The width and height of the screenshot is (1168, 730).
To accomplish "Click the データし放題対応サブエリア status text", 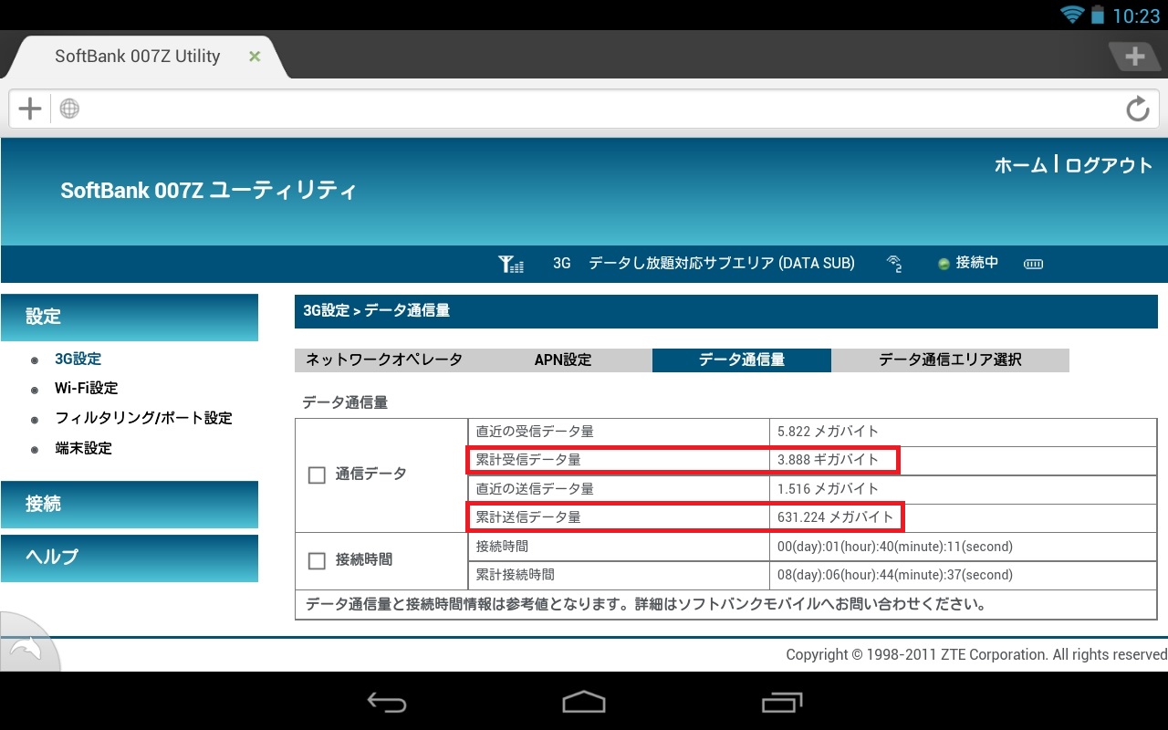I will click(x=722, y=263).
